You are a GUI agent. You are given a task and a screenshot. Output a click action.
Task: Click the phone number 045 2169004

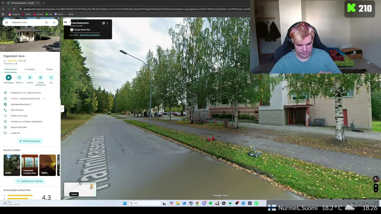click(x=17, y=110)
